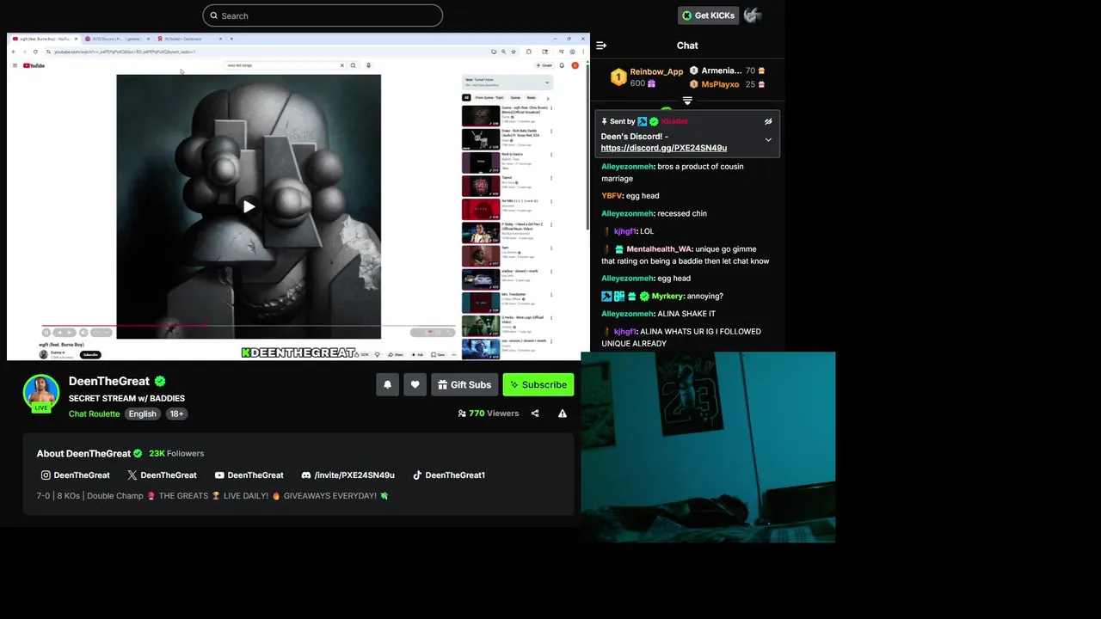Image resolution: width=1101 pixels, height=619 pixels.
Task: Open DeenTheGreat YouTube channel link
Action: tap(249, 475)
